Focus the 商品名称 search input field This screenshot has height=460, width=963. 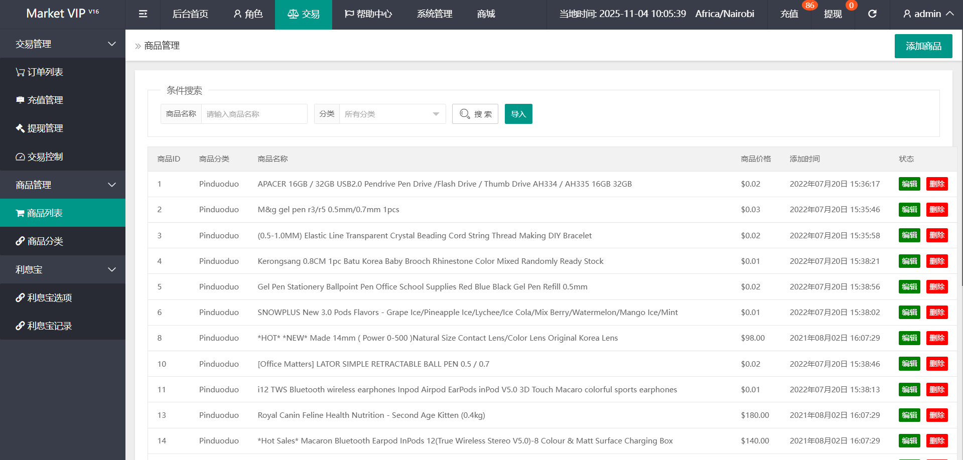coord(254,114)
